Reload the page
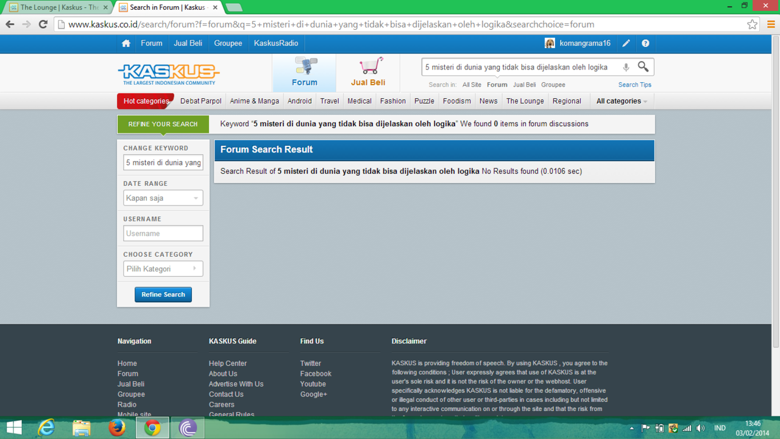 (43, 24)
